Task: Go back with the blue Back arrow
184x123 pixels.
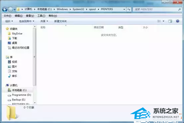Action: (x=5, y=9)
